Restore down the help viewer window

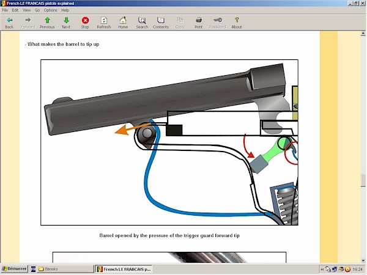[x=356, y=3]
